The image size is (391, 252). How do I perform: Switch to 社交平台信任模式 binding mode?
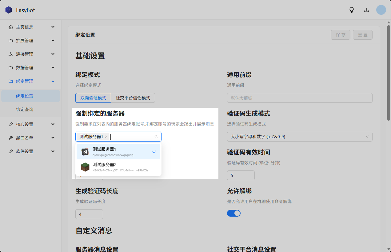click(133, 98)
